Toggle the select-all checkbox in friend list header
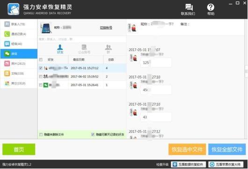248x169 pixels. click(x=41, y=60)
